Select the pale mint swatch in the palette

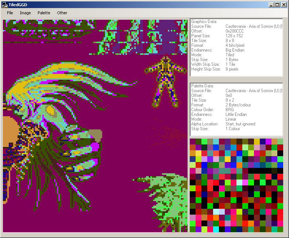point(239,182)
